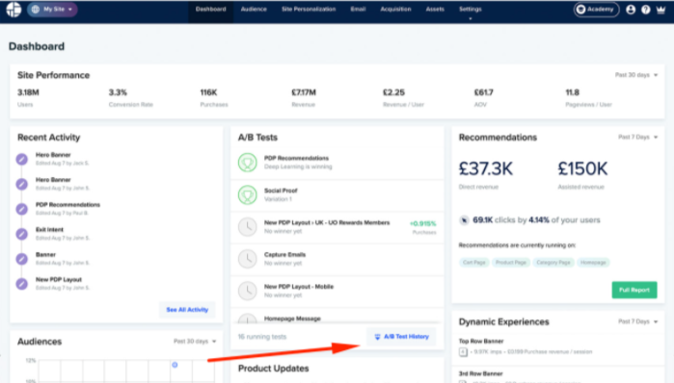Screen dimensions: 674x383
Task: Go to Site Personalization tab
Action: pos(309,10)
